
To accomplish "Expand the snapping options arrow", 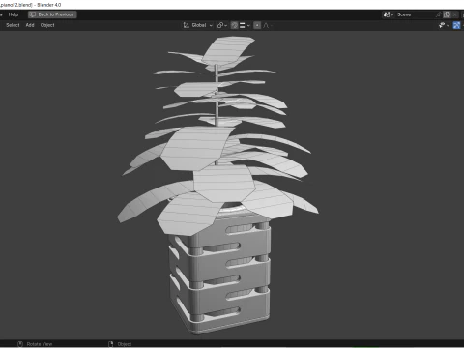I will coord(248,25).
